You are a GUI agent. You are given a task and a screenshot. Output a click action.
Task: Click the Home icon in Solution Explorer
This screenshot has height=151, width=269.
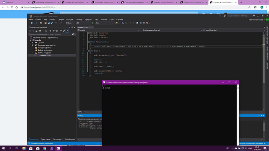coord(37,31)
